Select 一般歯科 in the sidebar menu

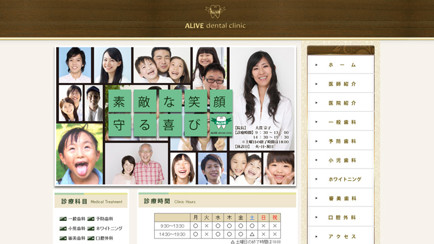[341, 122]
